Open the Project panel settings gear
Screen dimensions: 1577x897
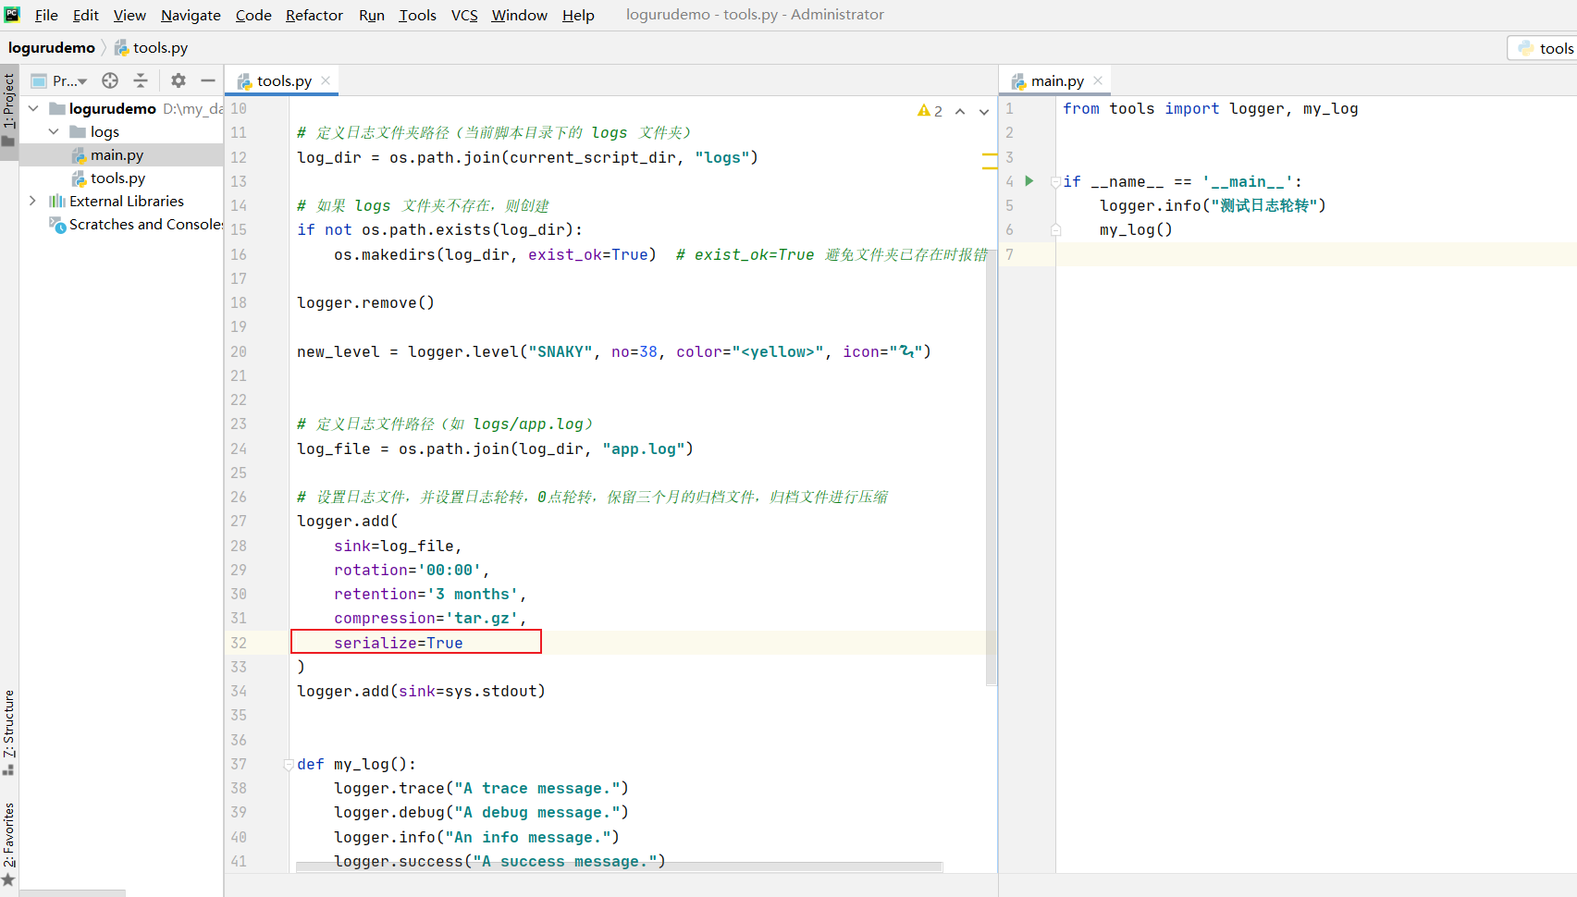click(x=178, y=80)
